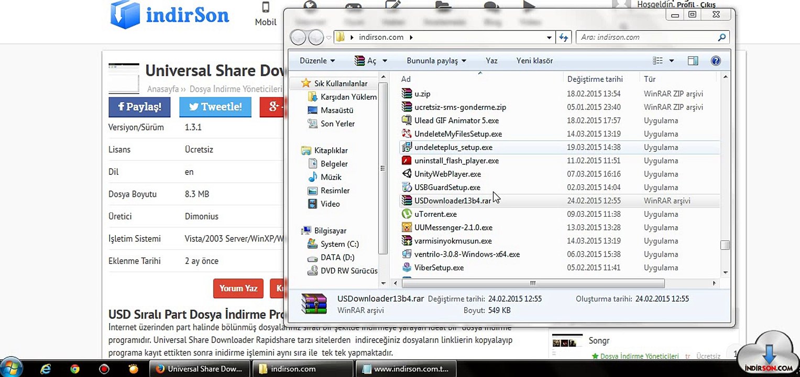Screen dimensions: 800x377
Task: Click the Yeni klasör toolbar item
Action: coord(534,61)
